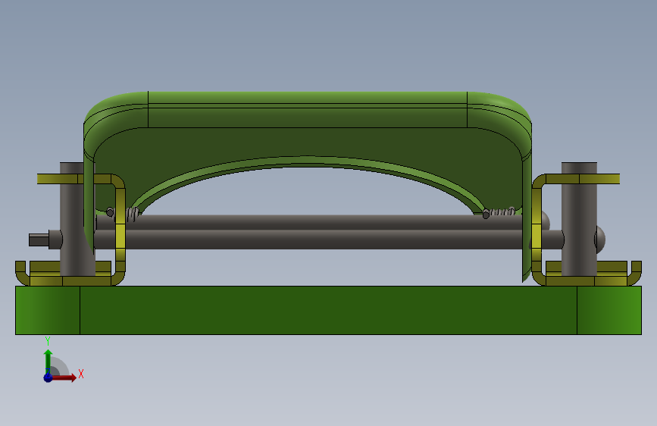The image size is (657, 426).
Task: Select the right yellow bent bracket
Action: (x=537, y=228)
